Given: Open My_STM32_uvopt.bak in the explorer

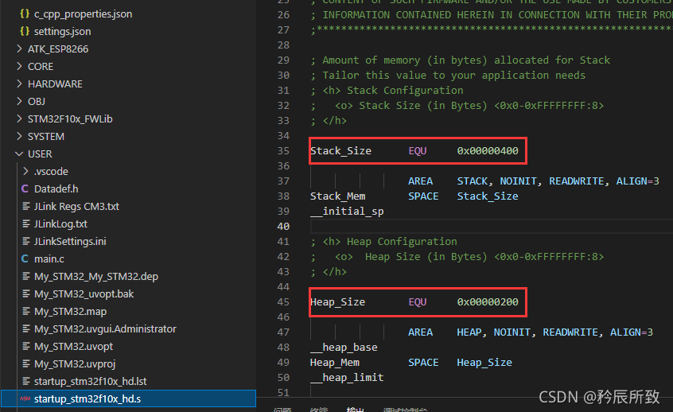Looking at the screenshot, I should pyautogui.click(x=84, y=294).
